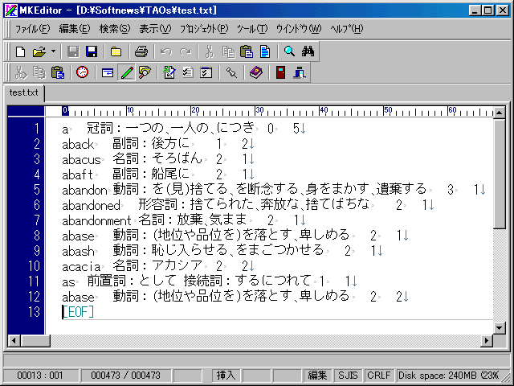This screenshot has width=514, height=386.
Task: Expand the recent files dropdown arrow
Action: click(x=53, y=51)
